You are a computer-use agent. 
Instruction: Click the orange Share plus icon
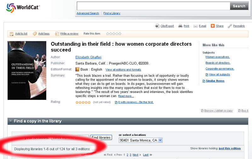(213, 26)
